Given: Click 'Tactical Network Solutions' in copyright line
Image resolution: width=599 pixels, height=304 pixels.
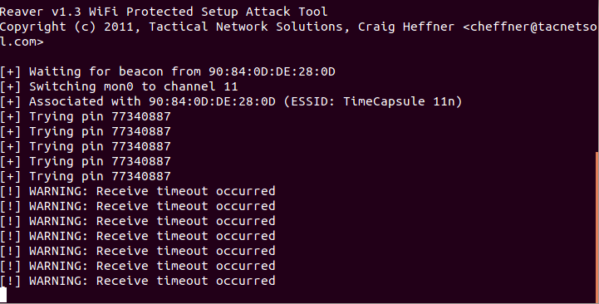Looking at the screenshot, I should pyautogui.click(x=246, y=27).
